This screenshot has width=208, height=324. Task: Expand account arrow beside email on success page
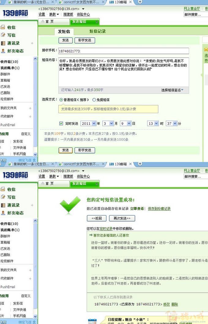pos(83,171)
